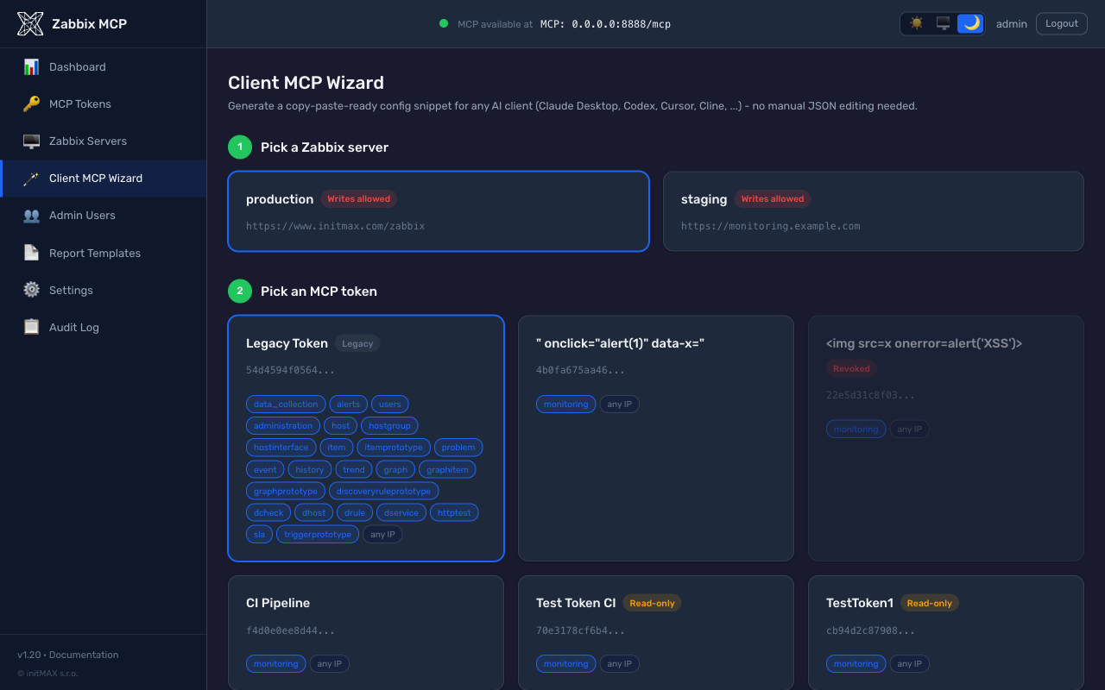Click the Report Templates page icon
The image size is (1105, 690).
pyautogui.click(x=31, y=253)
